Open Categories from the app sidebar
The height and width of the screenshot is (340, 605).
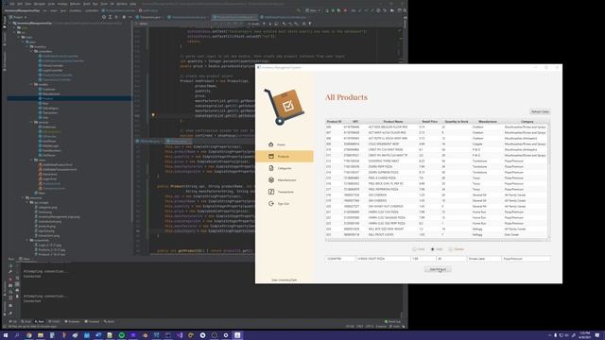point(284,168)
